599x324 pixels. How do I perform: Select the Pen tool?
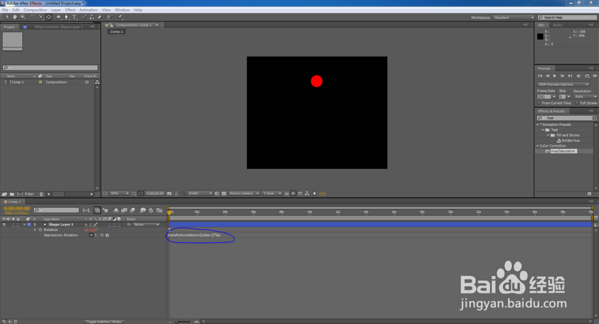(66, 17)
